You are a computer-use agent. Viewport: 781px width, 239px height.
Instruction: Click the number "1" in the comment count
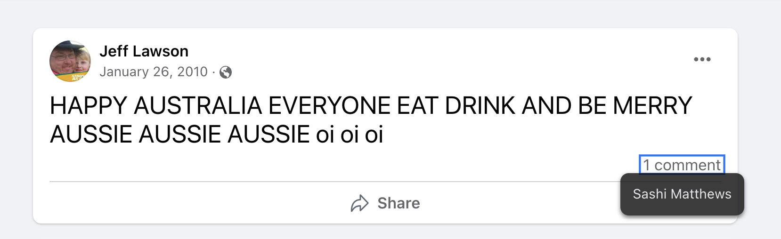pyautogui.click(x=647, y=165)
